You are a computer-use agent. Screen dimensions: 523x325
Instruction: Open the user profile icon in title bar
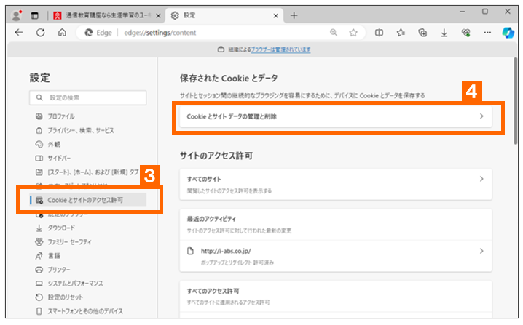pos(15,15)
